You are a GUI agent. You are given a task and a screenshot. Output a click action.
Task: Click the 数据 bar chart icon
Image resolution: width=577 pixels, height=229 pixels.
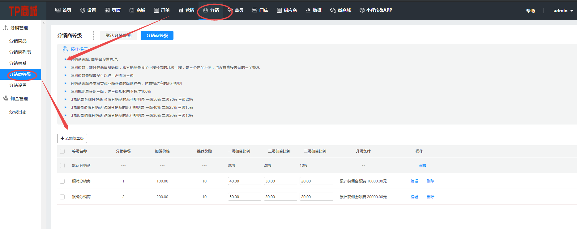[308, 10]
